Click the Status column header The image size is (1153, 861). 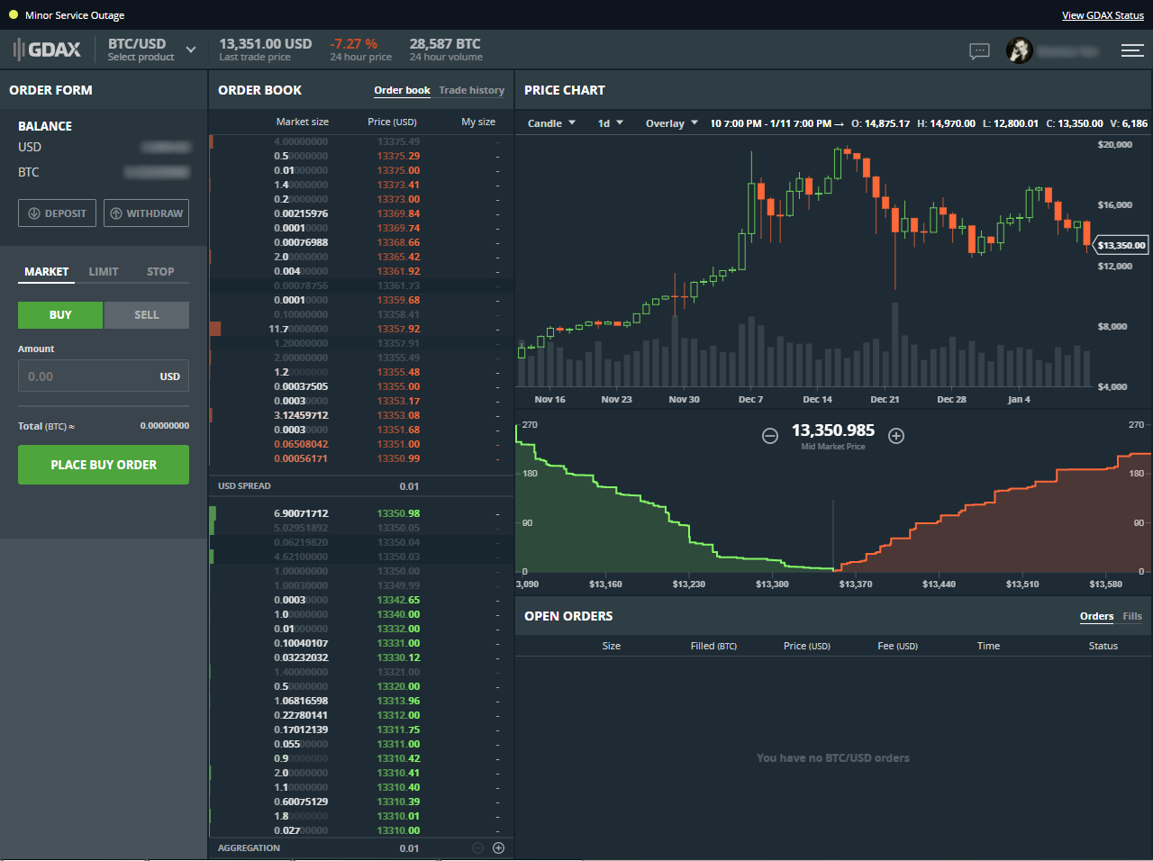tap(1103, 646)
